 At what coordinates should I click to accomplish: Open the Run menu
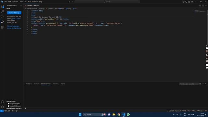pyautogui.click(x=29, y=2)
